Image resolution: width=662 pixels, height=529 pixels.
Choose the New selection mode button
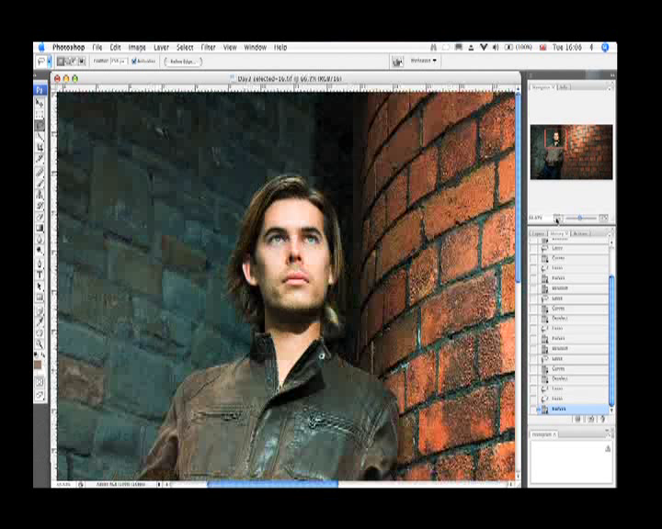pos(61,62)
